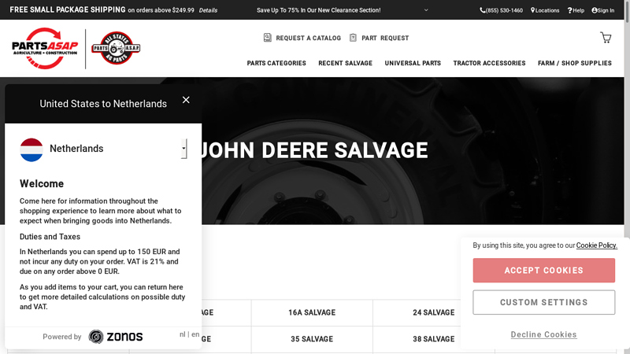
Task: Open Recent Salvage menu item
Action: (x=345, y=63)
